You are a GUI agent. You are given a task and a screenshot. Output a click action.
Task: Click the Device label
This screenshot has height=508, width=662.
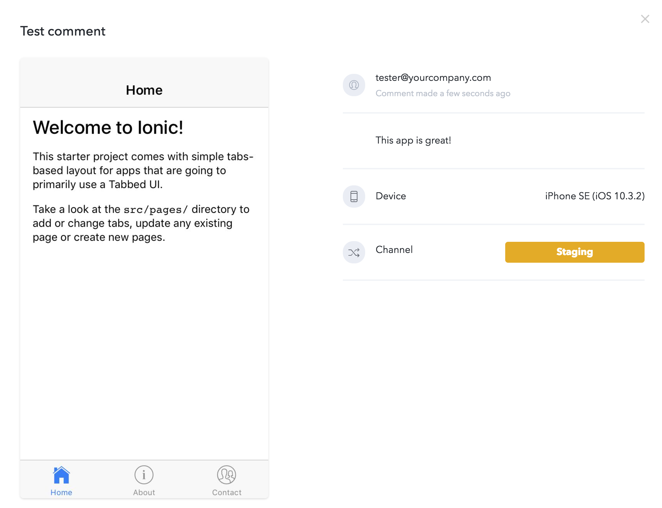(391, 196)
